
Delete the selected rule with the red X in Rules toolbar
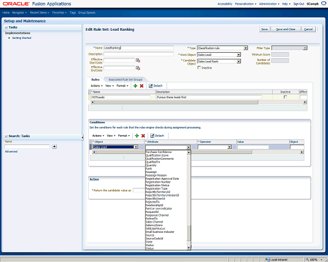click(141, 86)
